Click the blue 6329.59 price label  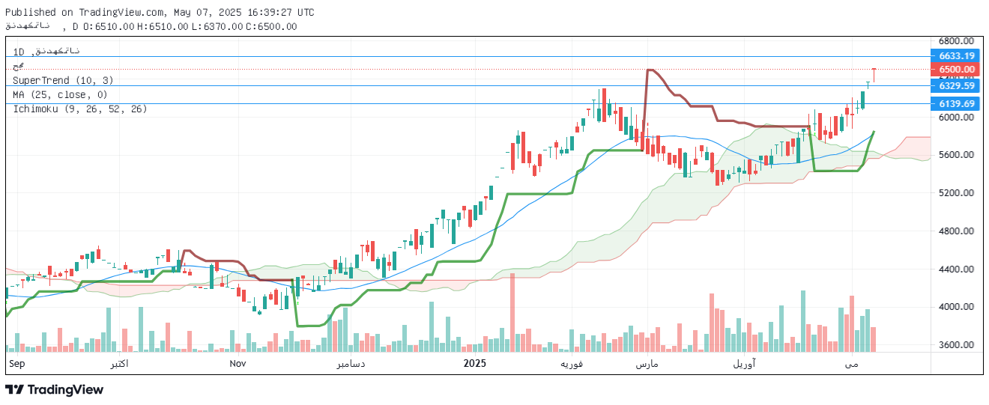[957, 86]
